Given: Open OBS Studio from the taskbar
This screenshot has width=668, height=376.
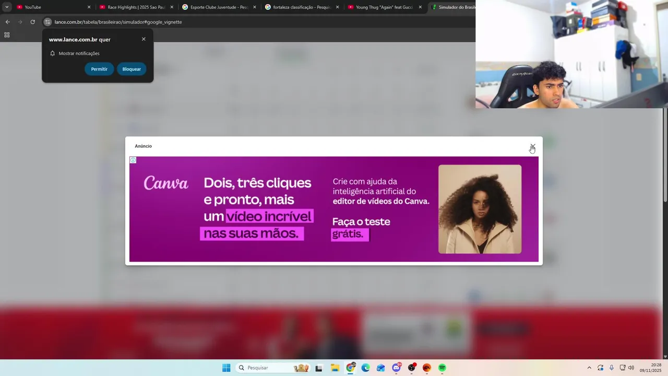Looking at the screenshot, I should click(412, 368).
